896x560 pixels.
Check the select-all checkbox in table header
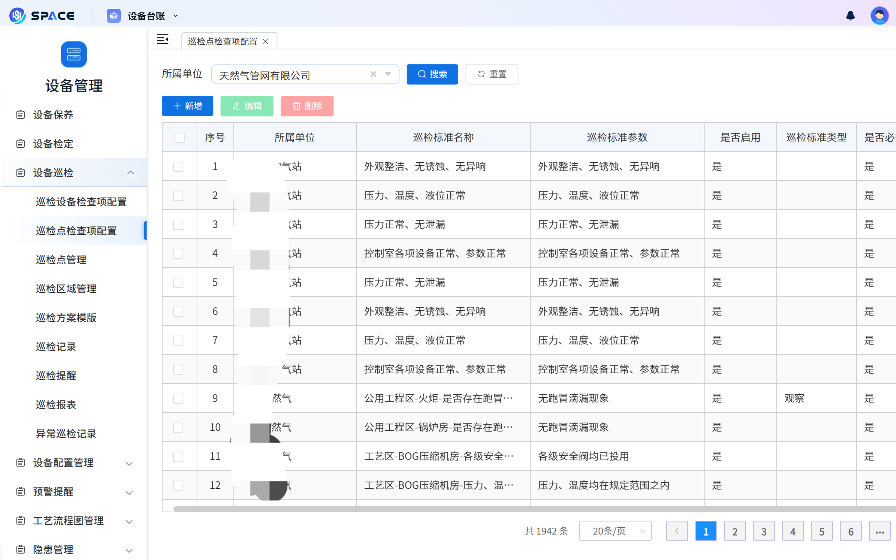pyautogui.click(x=179, y=137)
